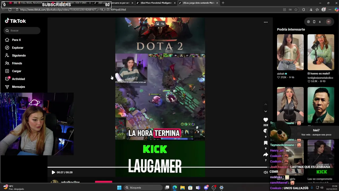Open the Windows Start menu
This screenshot has width=339, height=191.
[119, 188]
